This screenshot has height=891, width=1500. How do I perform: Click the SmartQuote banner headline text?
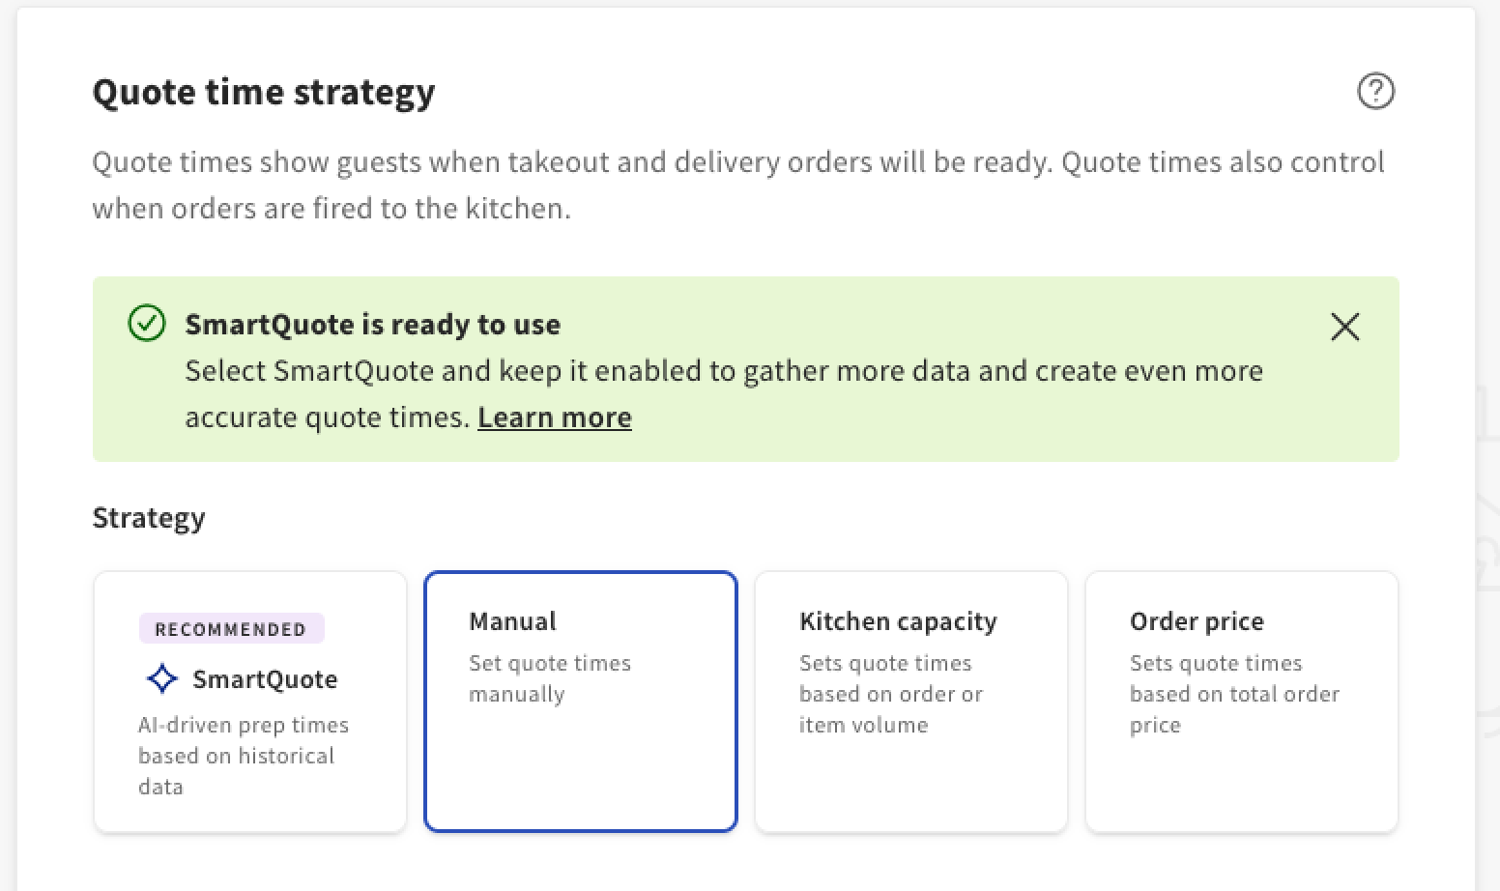tap(373, 325)
